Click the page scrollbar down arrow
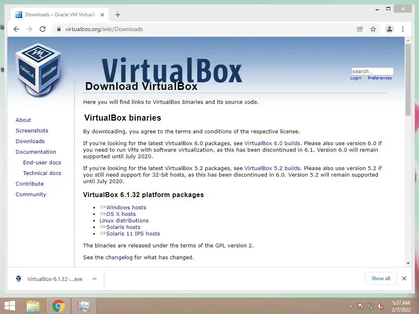419x314 pixels. [408, 263]
